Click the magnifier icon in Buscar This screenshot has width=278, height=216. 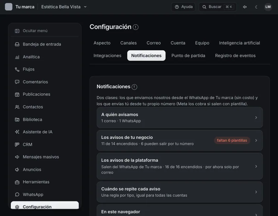[204, 7]
